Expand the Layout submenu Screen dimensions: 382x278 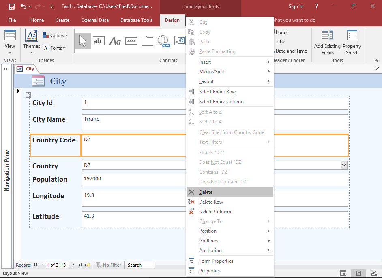[x=230, y=81]
